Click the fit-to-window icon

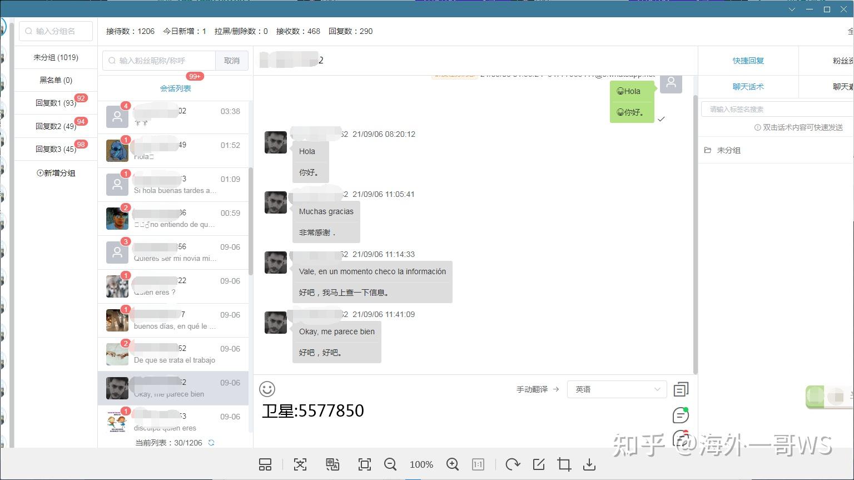365,464
